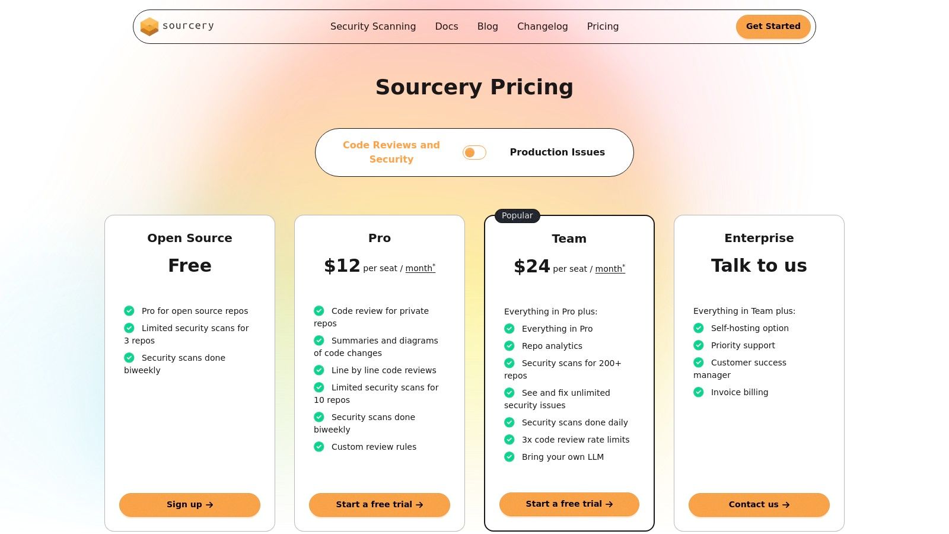Click Contact us on the Enterprise plan
The height and width of the screenshot is (534, 949).
(759, 504)
